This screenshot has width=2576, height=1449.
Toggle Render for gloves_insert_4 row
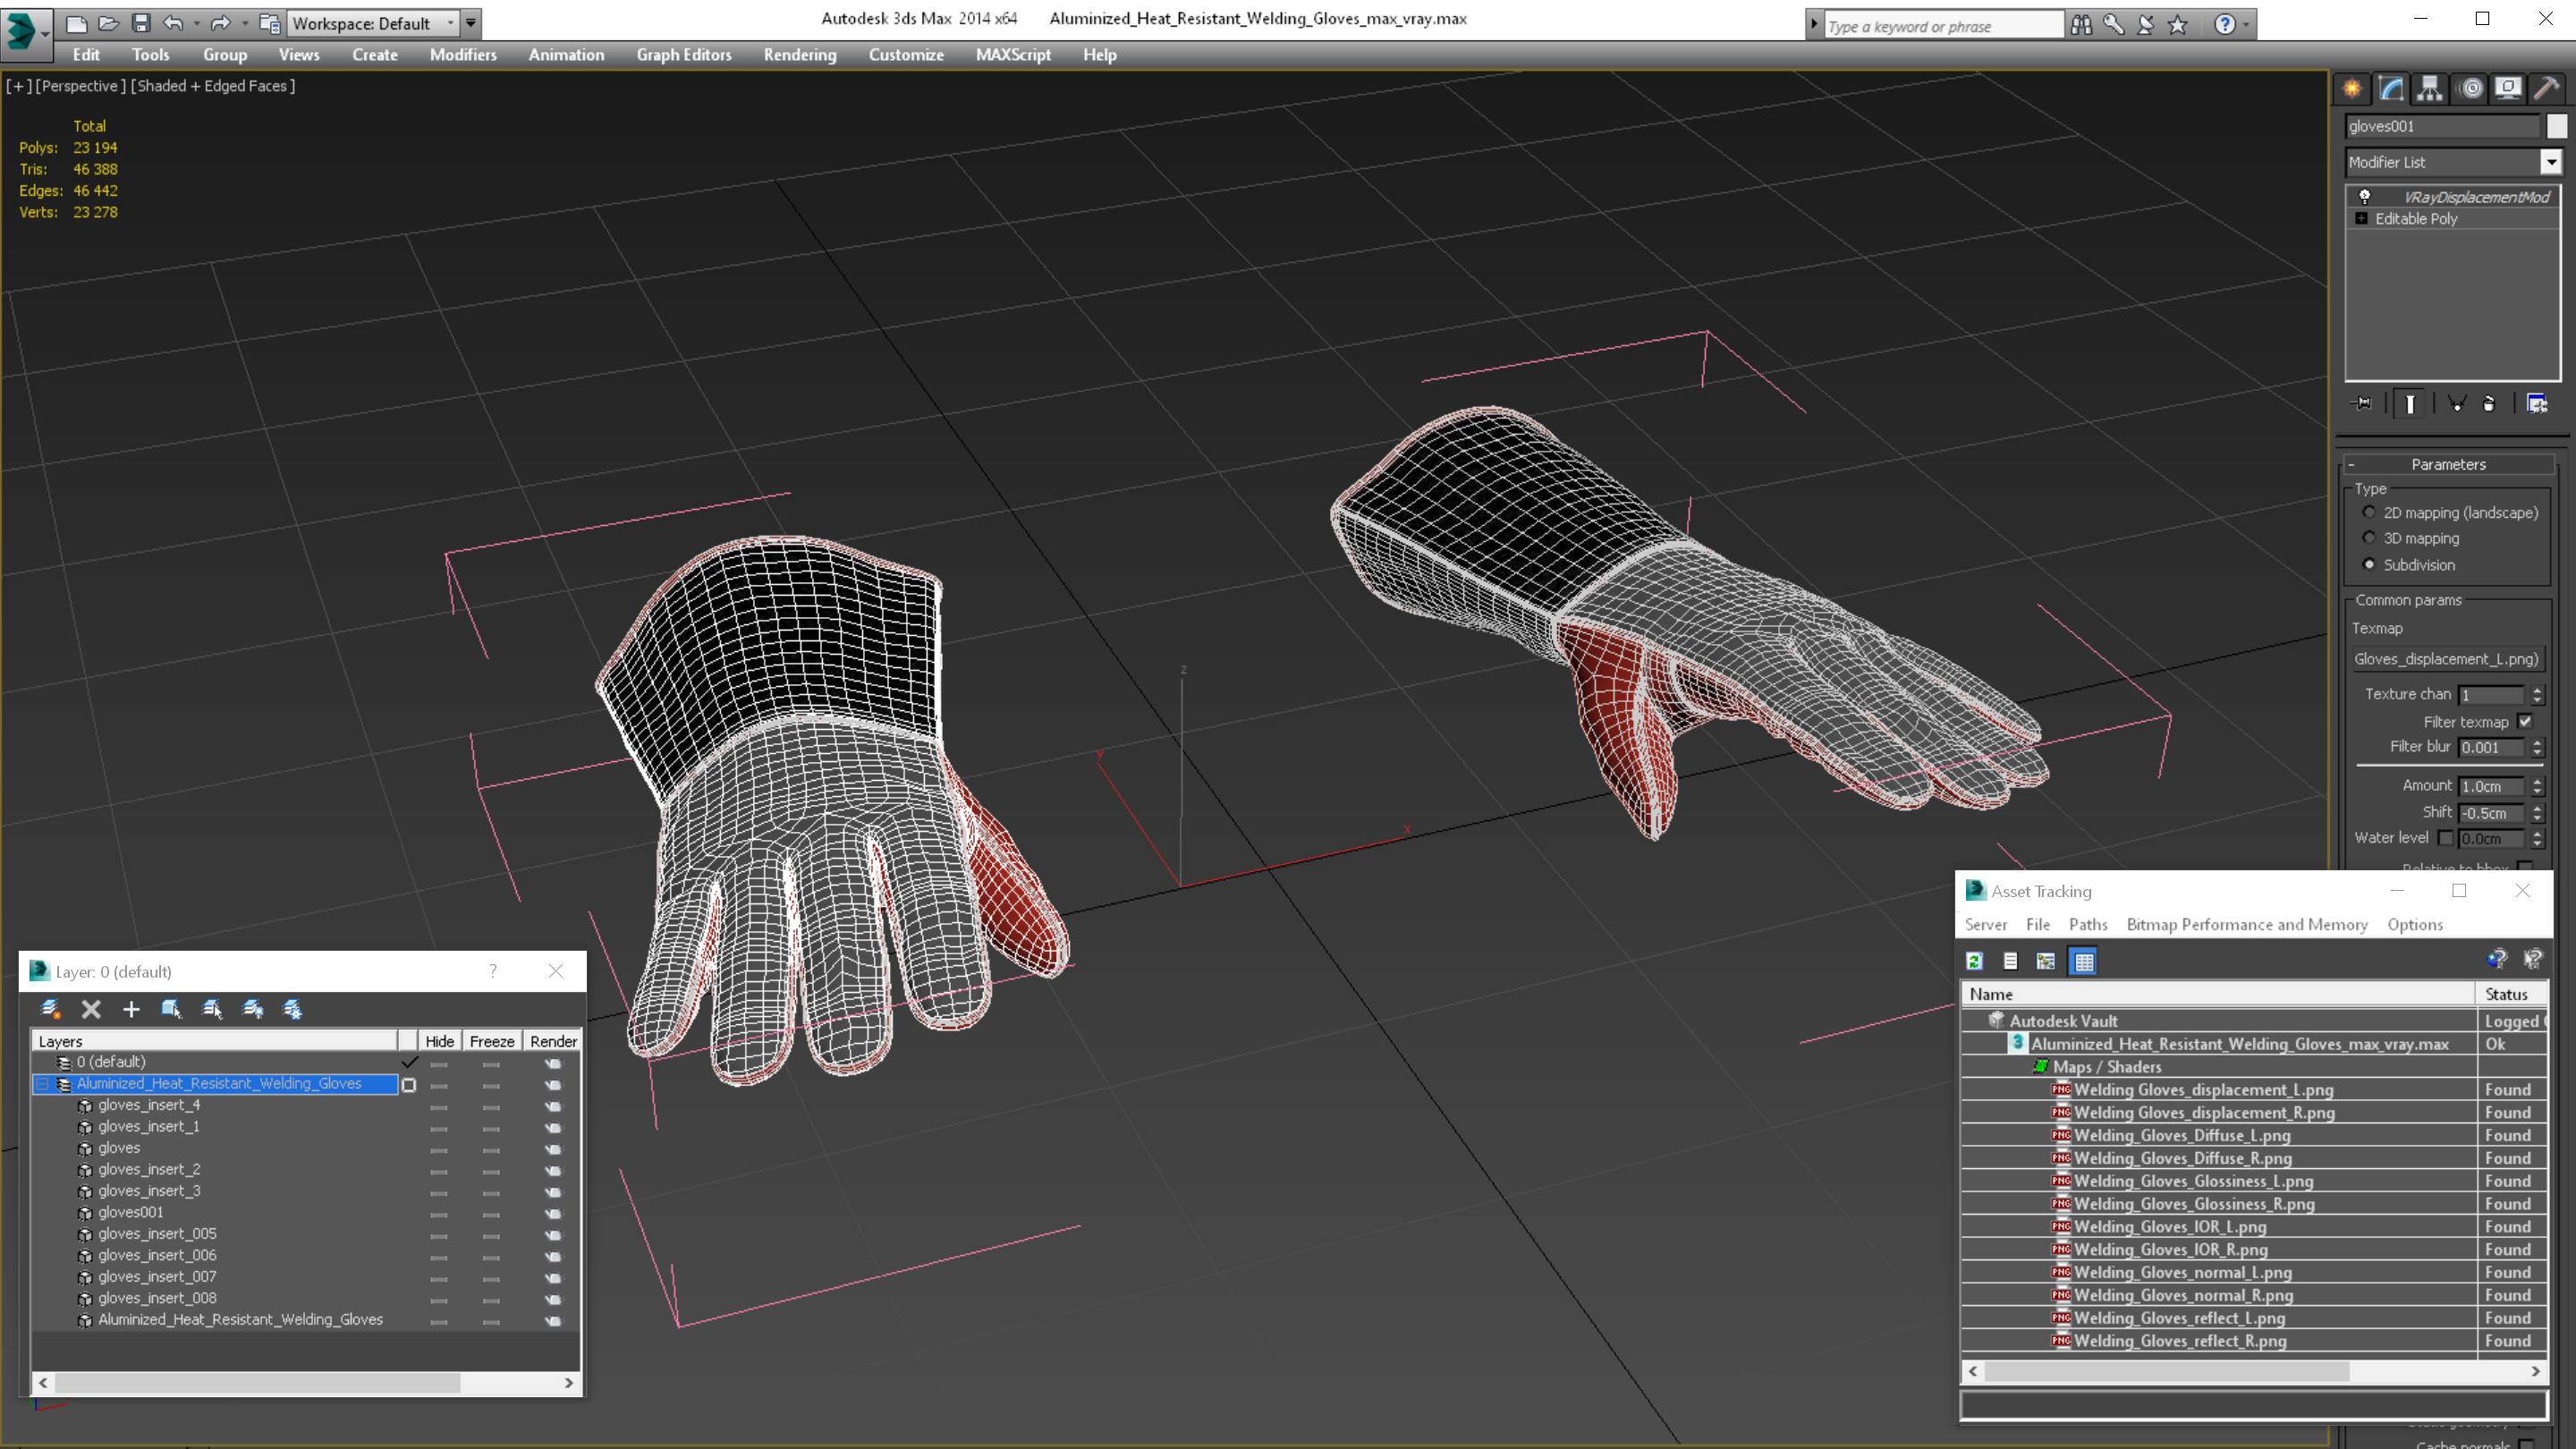tap(553, 1107)
